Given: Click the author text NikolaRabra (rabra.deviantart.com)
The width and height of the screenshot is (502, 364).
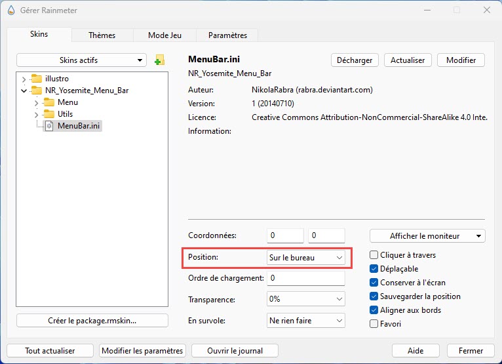Looking at the screenshot, I should point(312,90).
